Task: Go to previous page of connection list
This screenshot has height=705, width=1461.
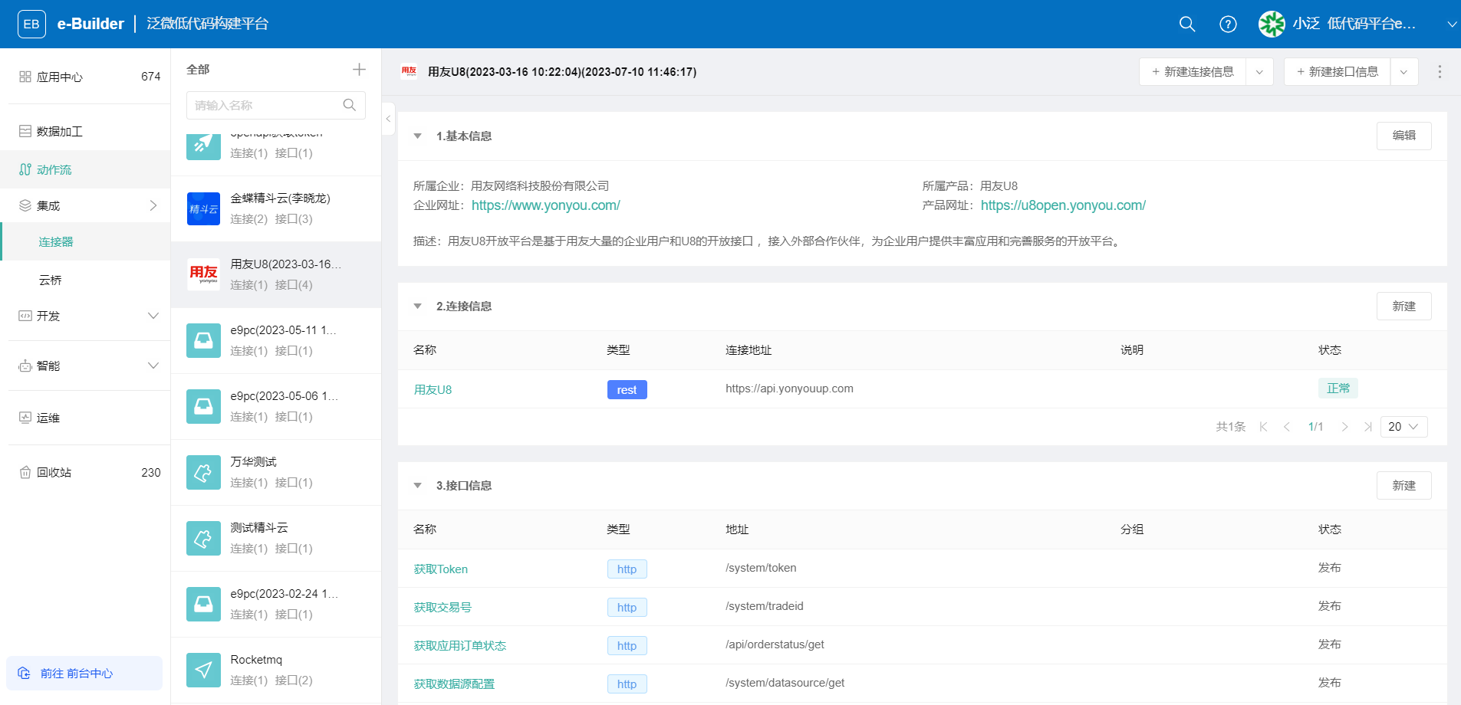Action: (1287, 427)
